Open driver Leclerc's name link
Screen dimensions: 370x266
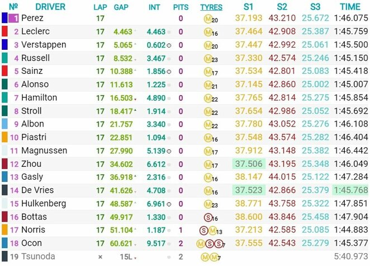click(37, 31)
